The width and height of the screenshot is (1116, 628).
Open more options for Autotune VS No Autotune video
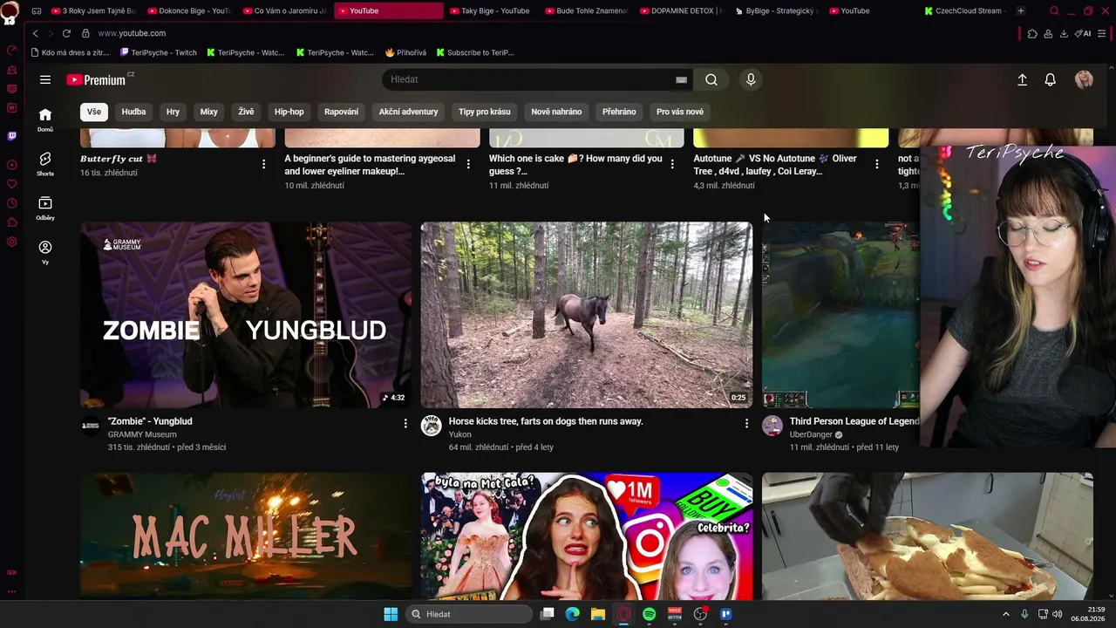click(876, 163)
